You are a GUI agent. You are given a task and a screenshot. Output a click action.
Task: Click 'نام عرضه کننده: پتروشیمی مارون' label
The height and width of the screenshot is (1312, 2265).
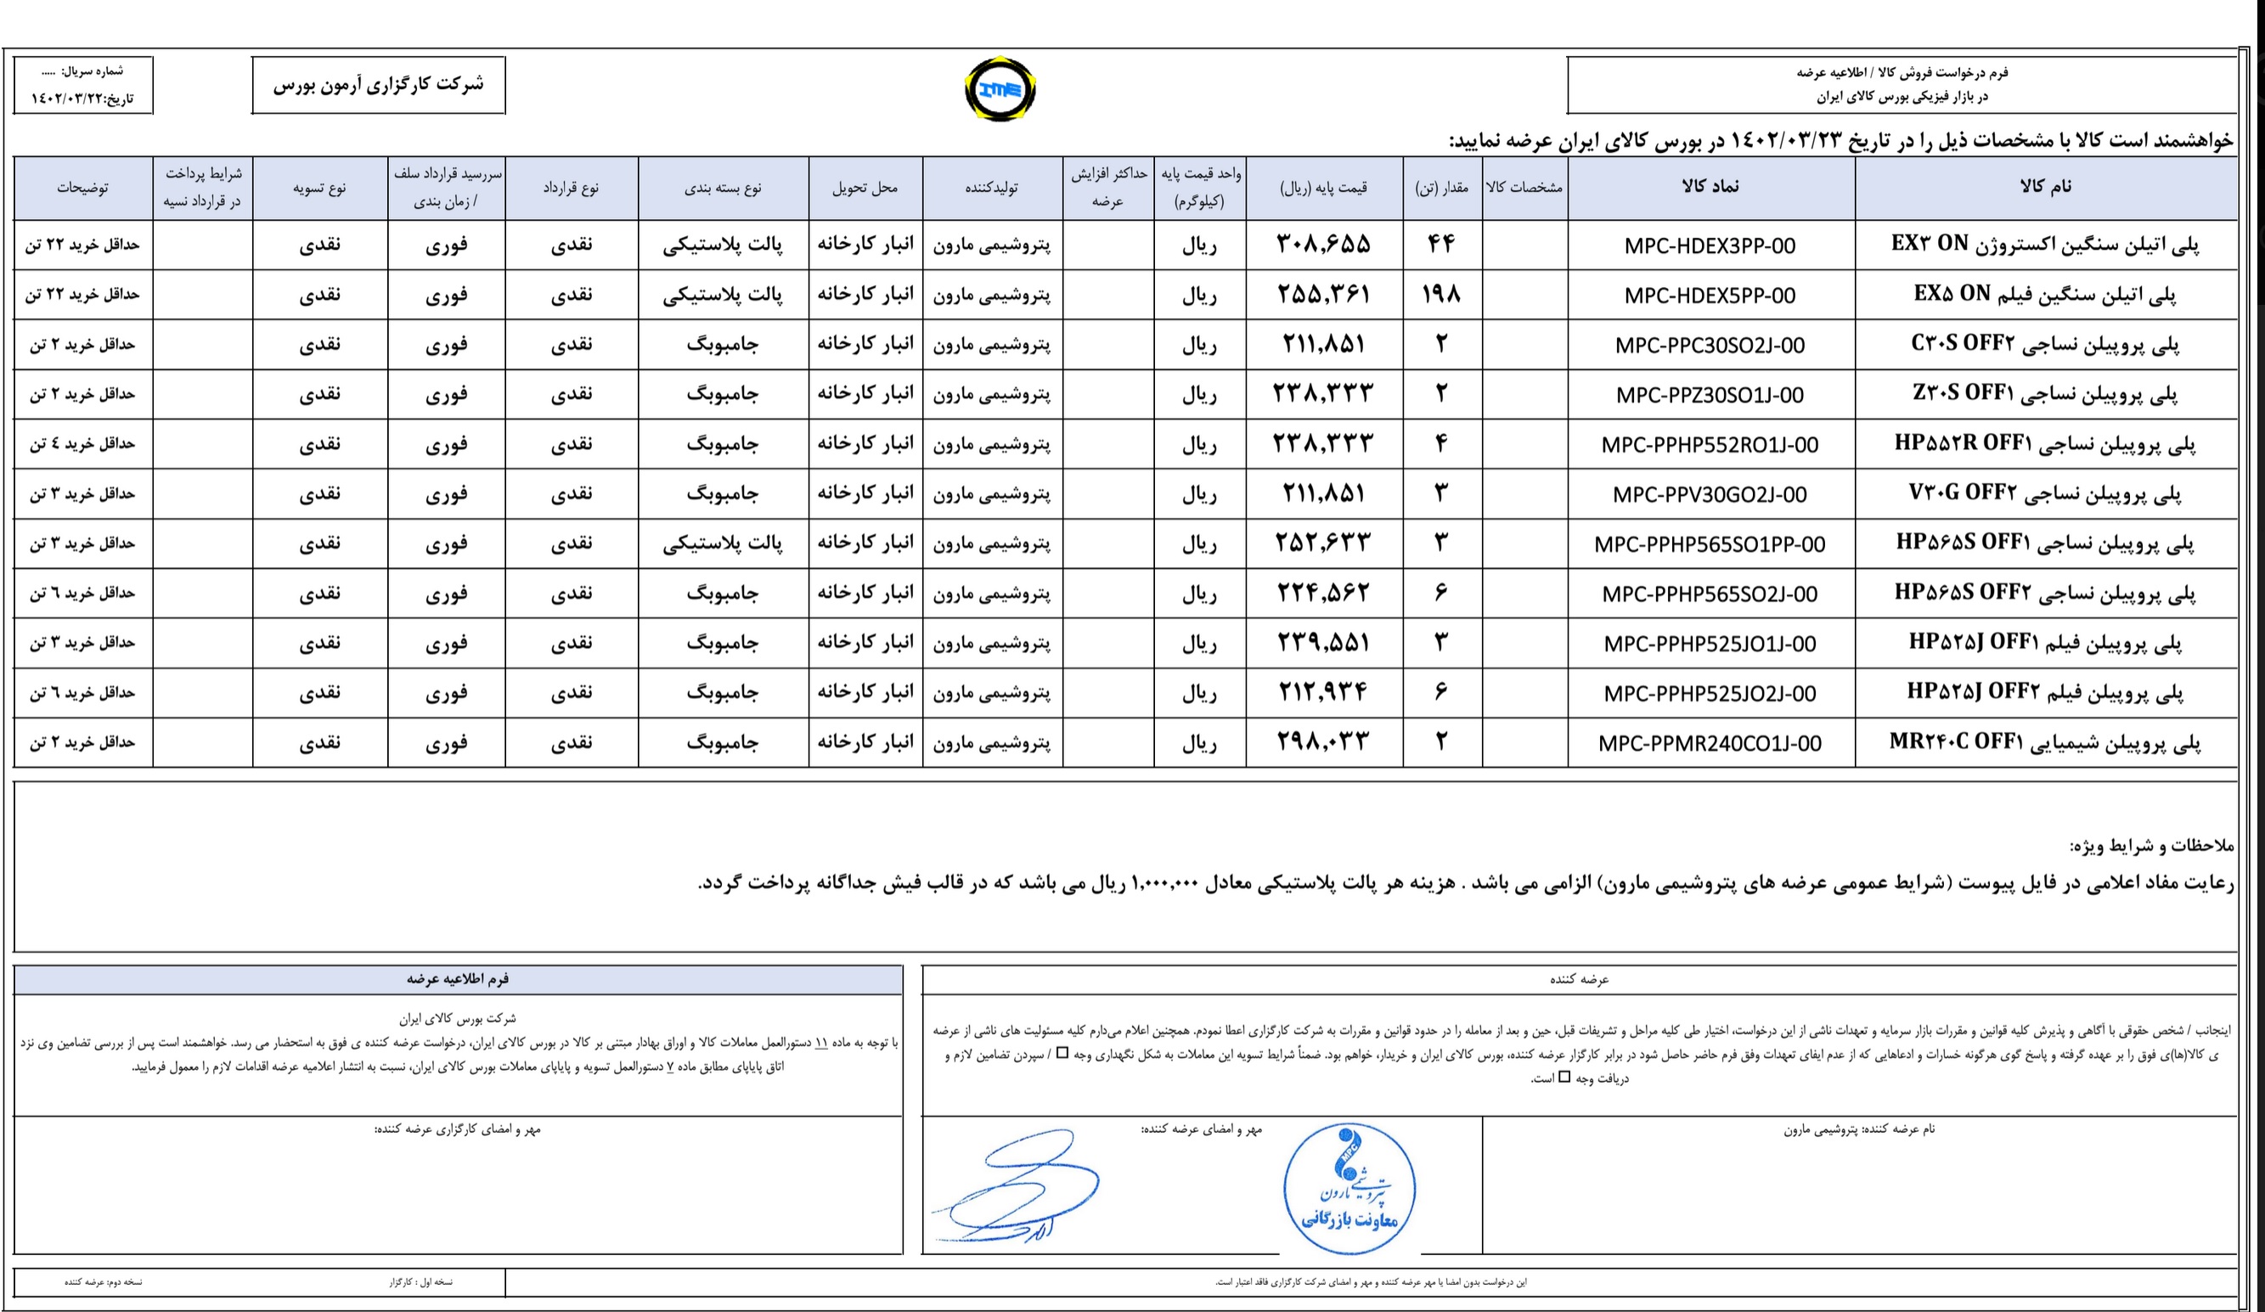[x=1859, y=1129]
